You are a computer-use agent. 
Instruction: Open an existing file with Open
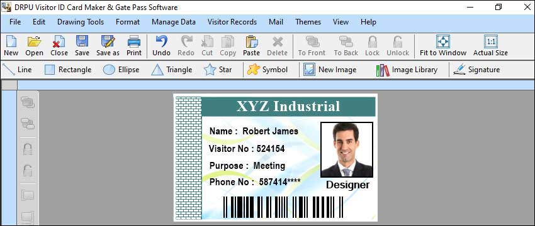34,46
